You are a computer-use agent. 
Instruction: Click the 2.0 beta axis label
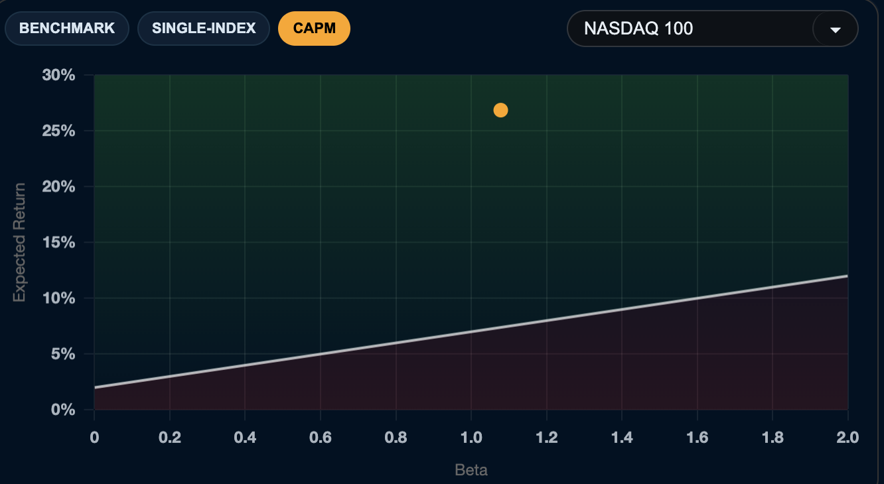(x=848, y=438)
